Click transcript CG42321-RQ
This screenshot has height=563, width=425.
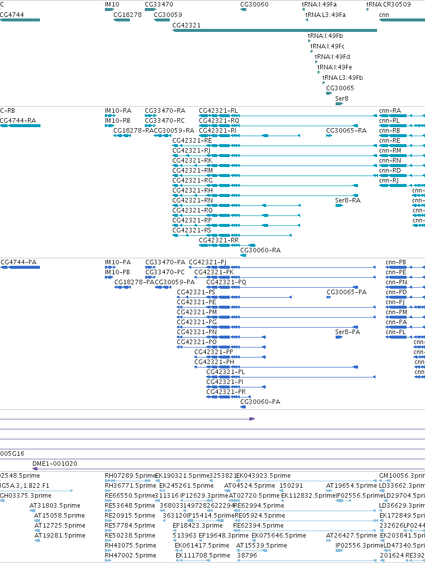click(219, 121)
